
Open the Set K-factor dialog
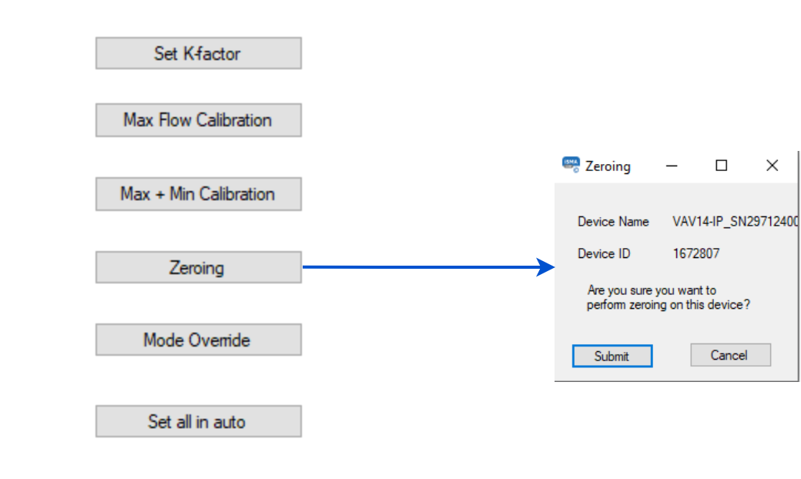198,53
